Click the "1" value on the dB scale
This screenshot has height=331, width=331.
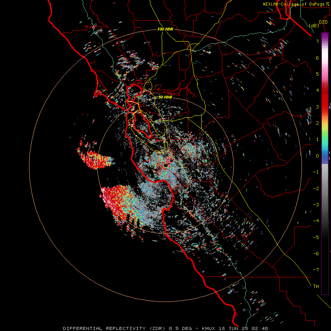[317, 139]
